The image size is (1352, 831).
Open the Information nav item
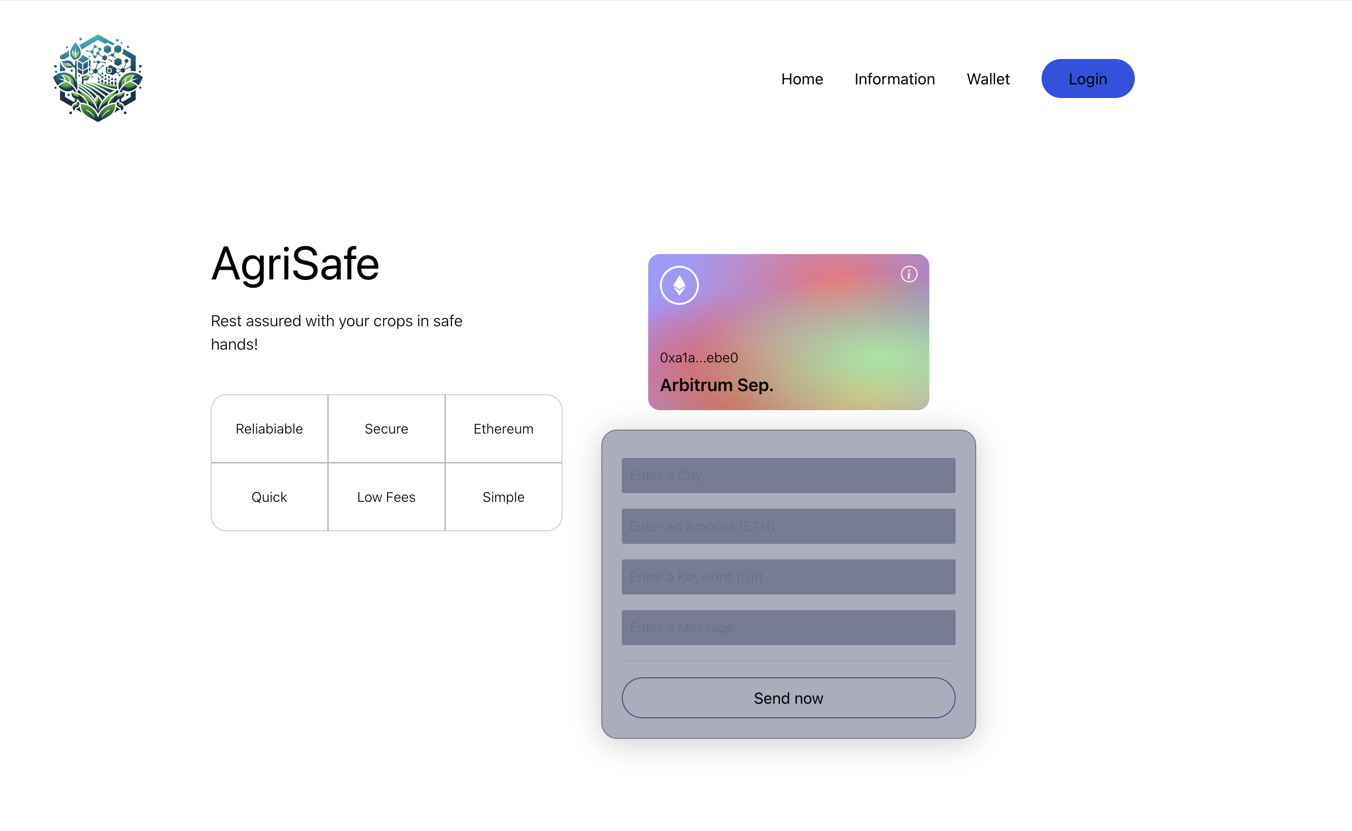pyautogui.click(x=894, y=79)
